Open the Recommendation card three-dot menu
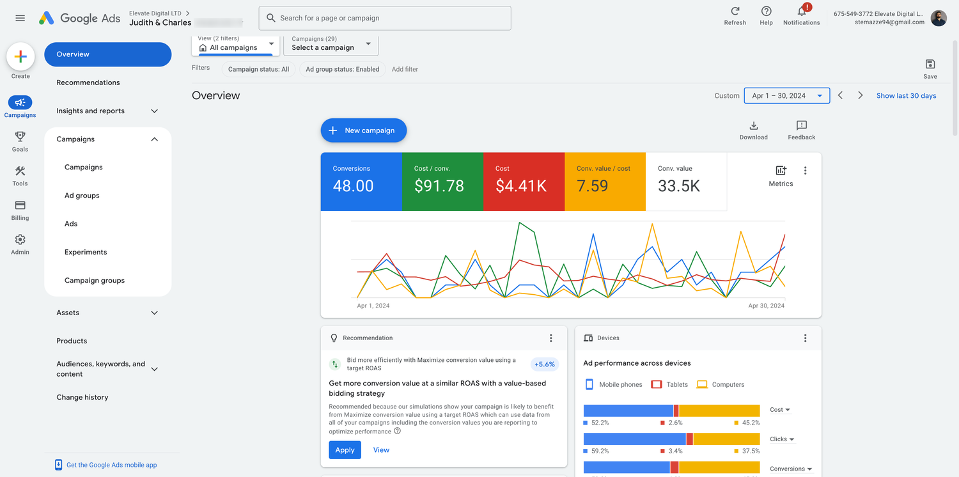959x477 pixels. click(x=551, y=338)
